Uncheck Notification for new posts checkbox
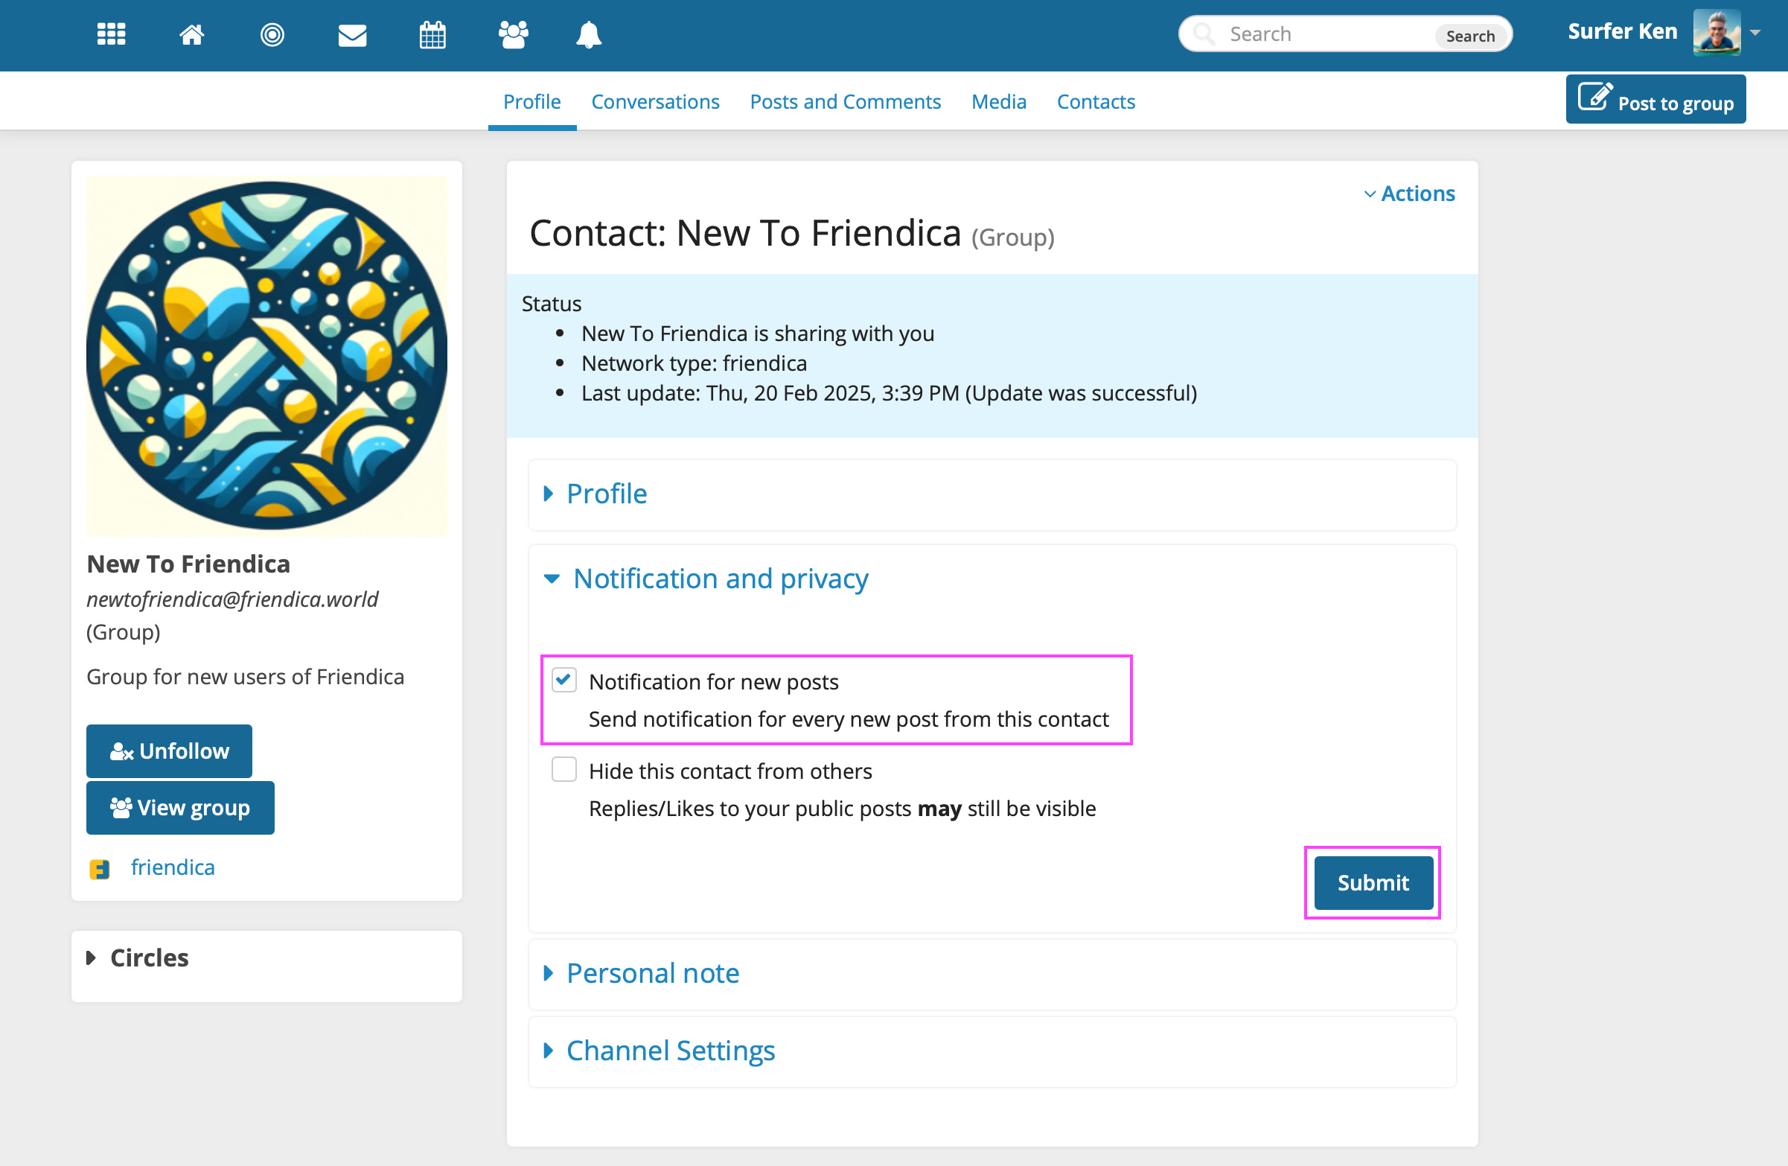The width and height of the screenshot is (1788, 1166). pyautogui.click(x=564, y=680)
